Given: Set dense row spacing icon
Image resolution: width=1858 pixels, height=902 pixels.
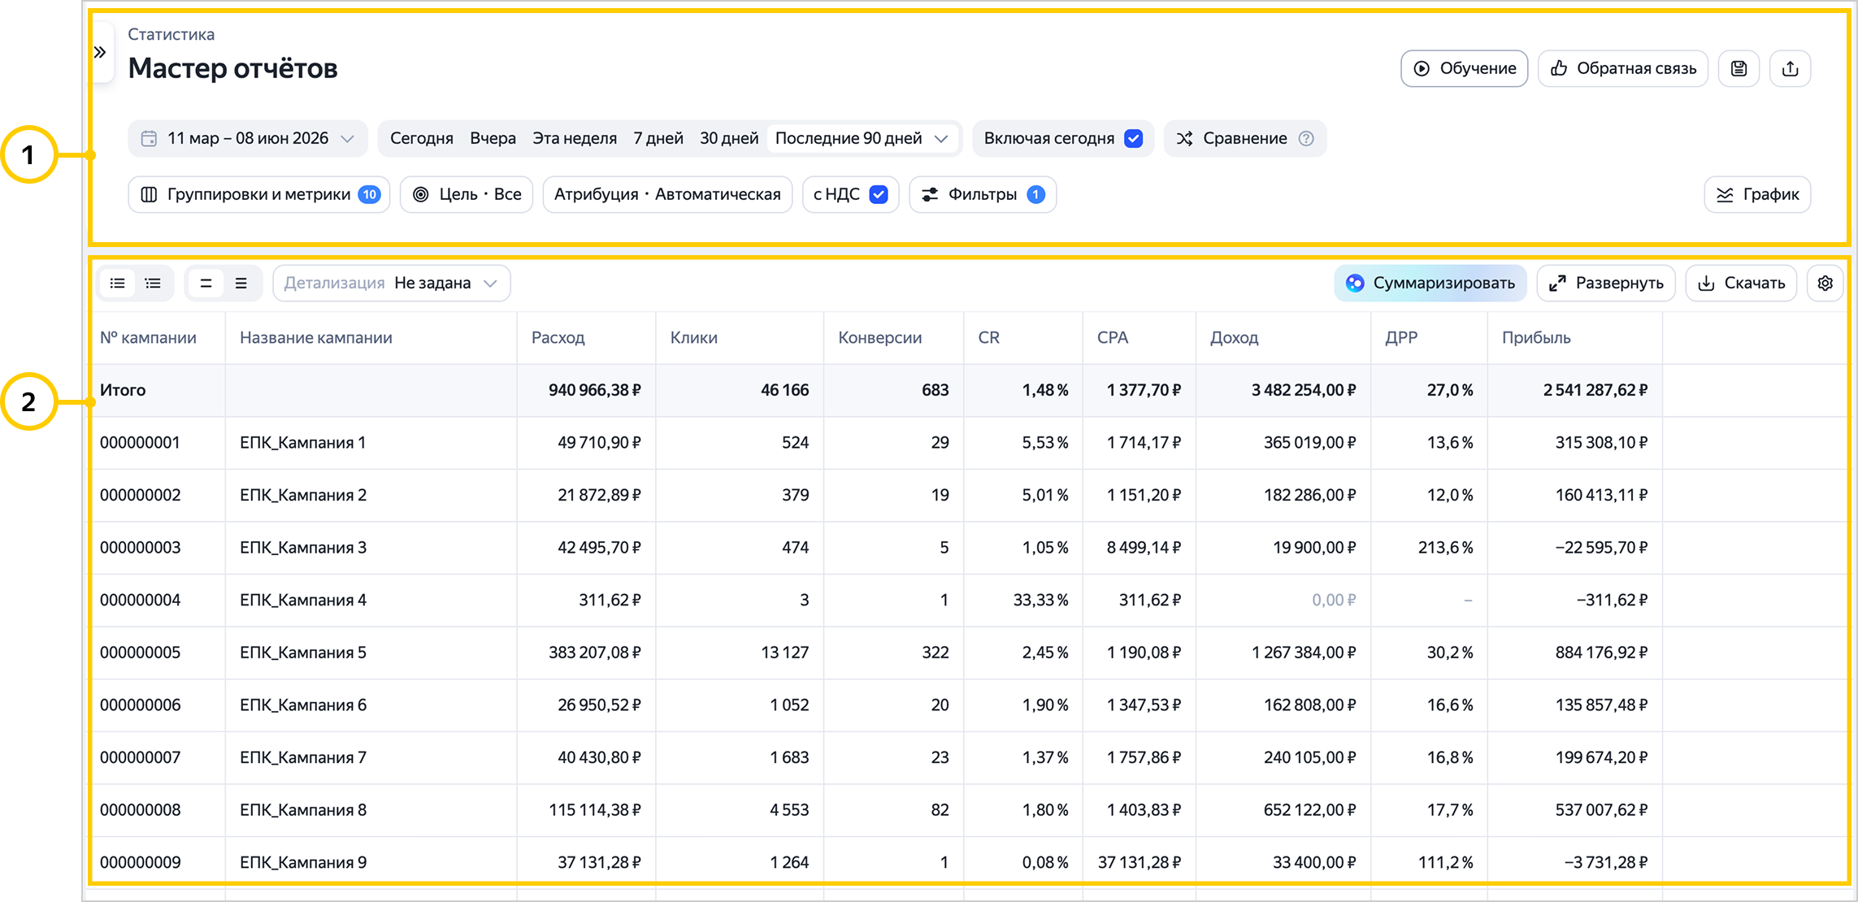Looking at the screenshot, I should (241, 284).
